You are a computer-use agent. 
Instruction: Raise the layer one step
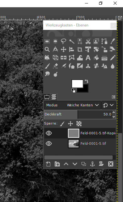(66, 164)
